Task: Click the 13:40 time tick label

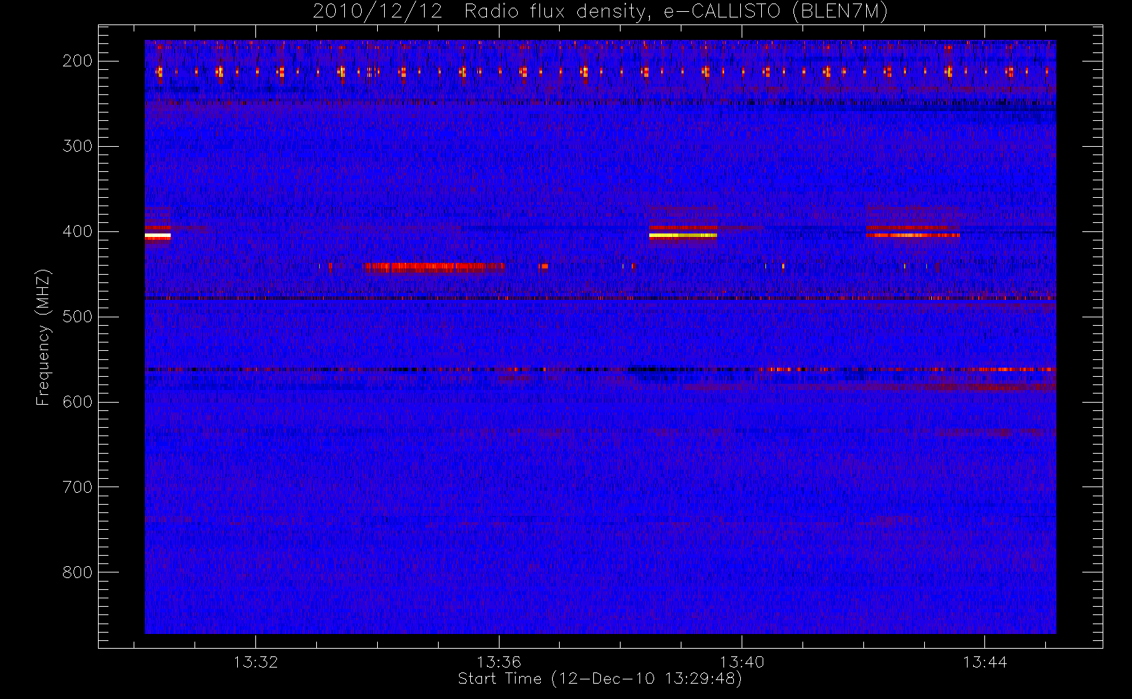Action: 742,662
